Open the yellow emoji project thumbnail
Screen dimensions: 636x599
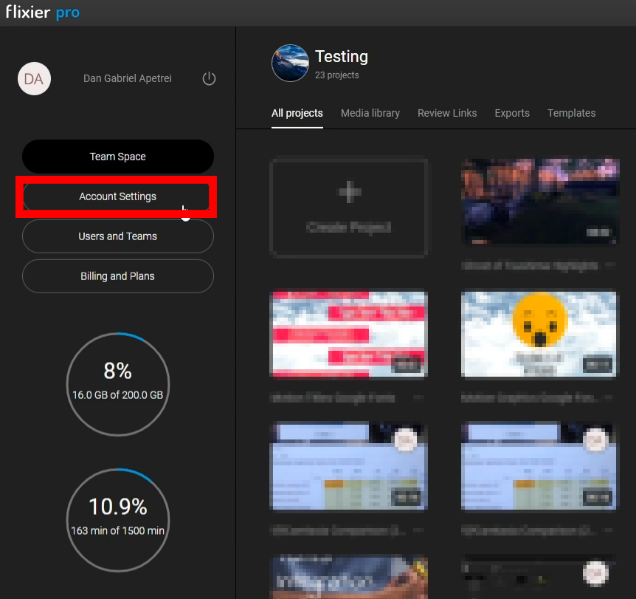[x=539, y=334]
